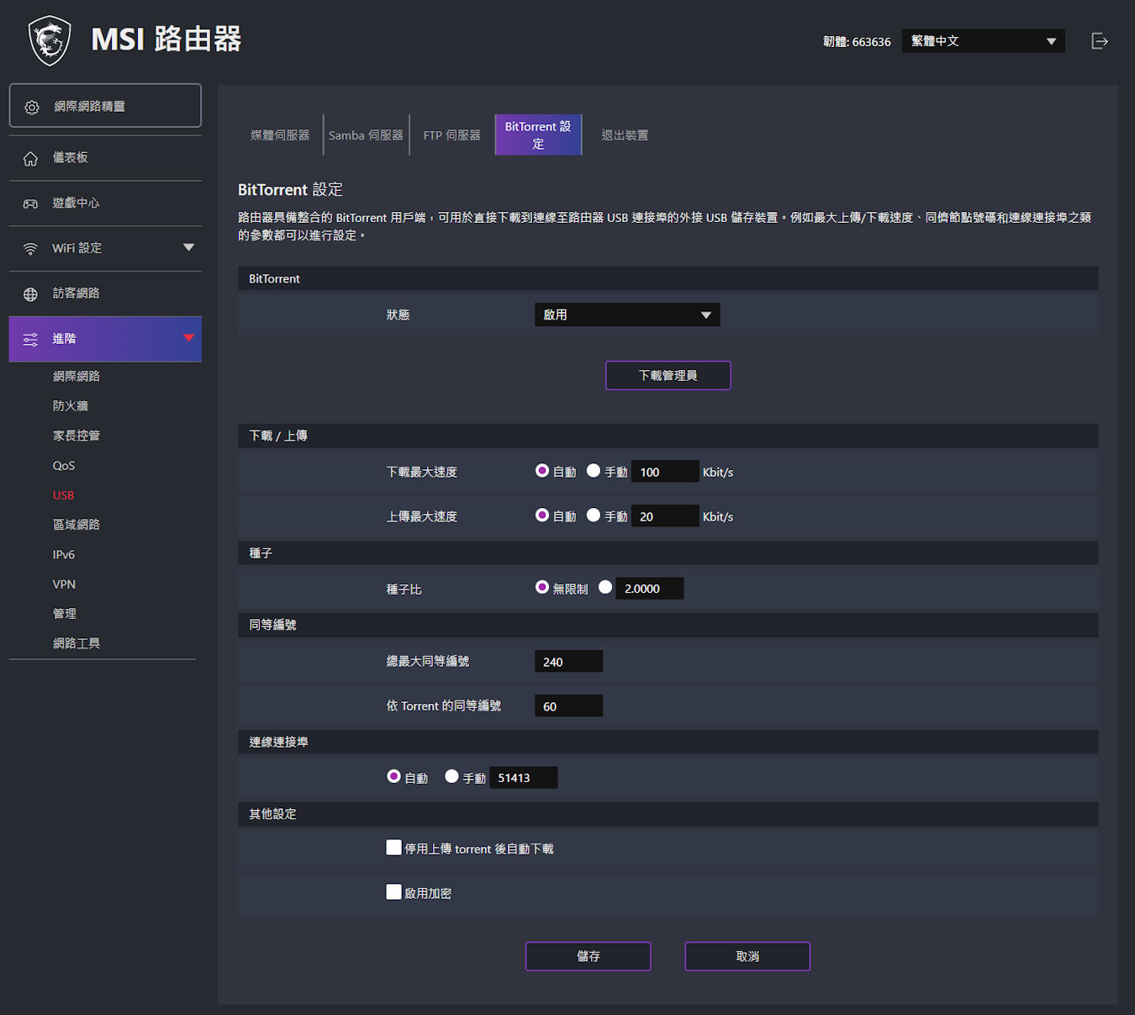The height and width of the screenshot is (1015, 1135).
Task: Open VPN in the sidebar
Action: click(64, 584)
